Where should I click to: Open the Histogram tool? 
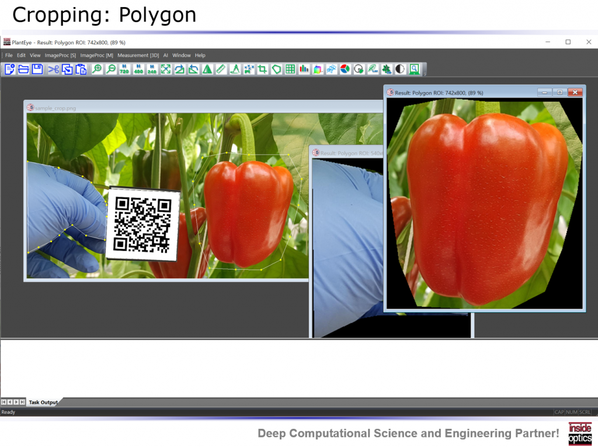[x=305, y=69]
